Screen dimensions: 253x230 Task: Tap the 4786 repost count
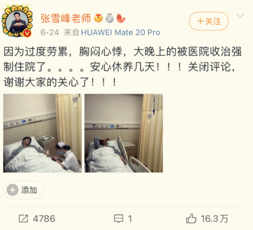tap(44, 219)
